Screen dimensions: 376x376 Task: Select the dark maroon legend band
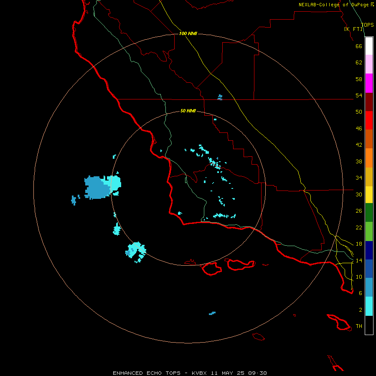[x=369, y=102]
